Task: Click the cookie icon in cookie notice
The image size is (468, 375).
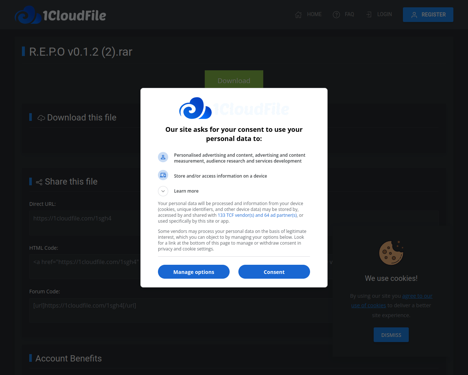Action: 391,253
